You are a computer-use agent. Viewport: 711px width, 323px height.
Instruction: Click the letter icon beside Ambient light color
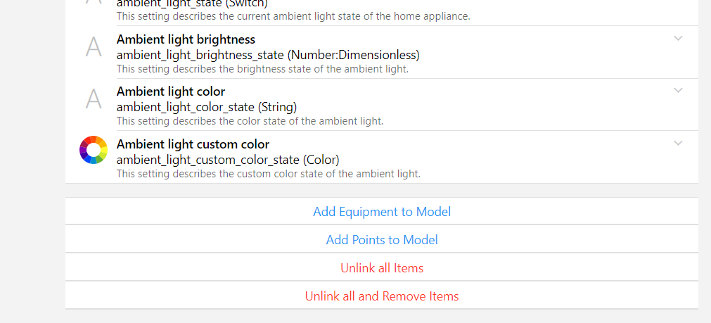(94, 99)
